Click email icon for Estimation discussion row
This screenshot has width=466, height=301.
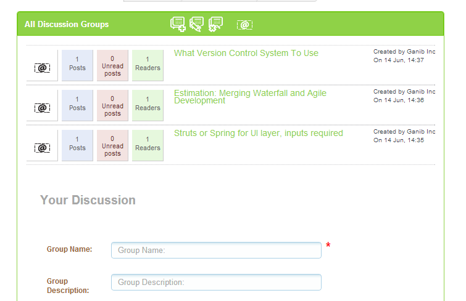pos(42,108)
